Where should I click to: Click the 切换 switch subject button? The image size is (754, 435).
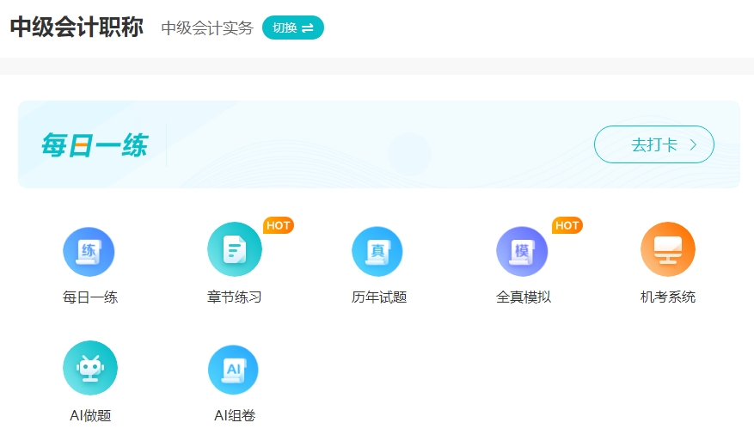(x=293, y=28)
